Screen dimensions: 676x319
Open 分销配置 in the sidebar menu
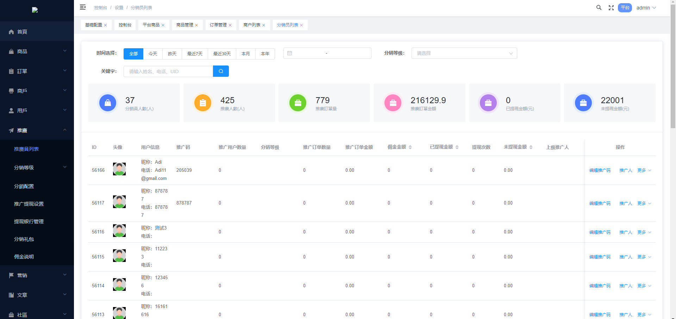point(24,186)
